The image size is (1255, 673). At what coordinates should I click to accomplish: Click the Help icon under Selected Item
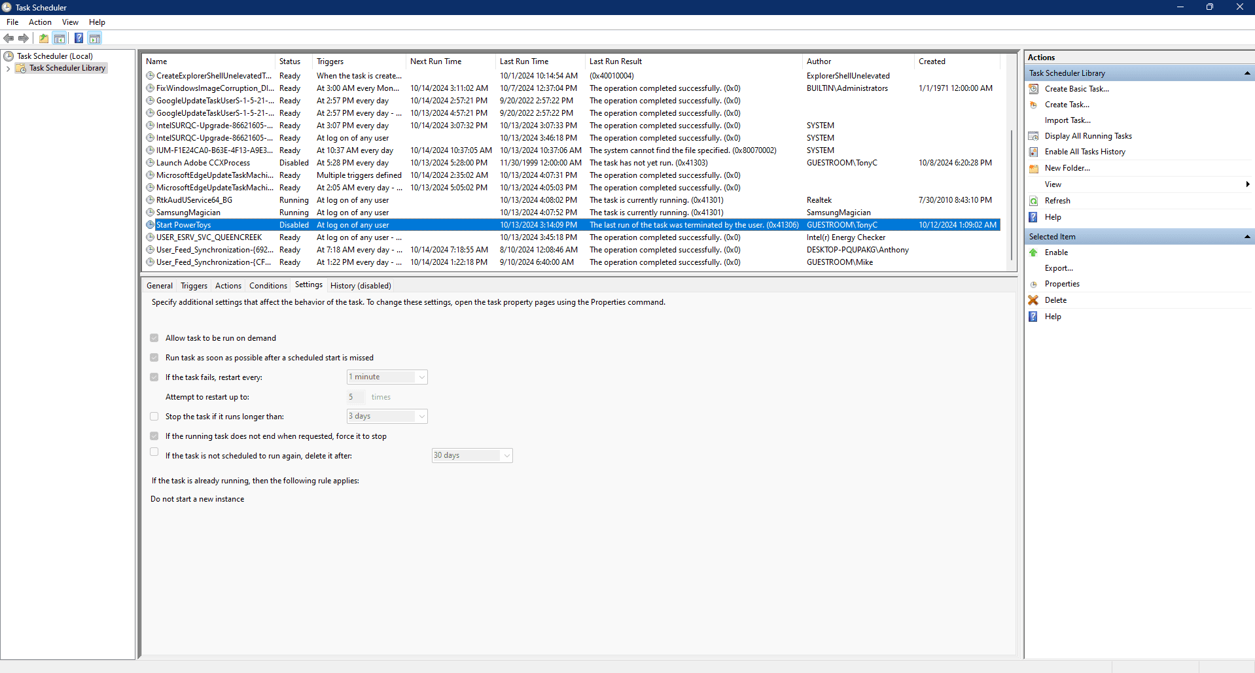[x=1034, y=317]
